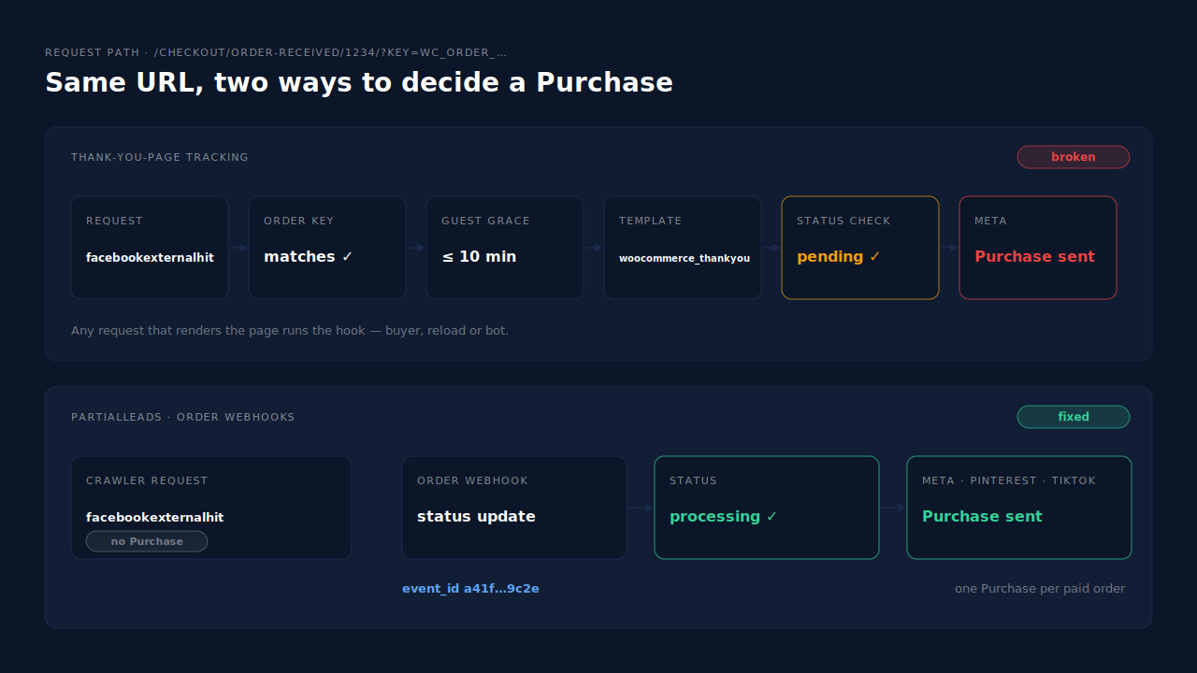This screenshot has width=1197, height=673.
Task: Click the STATUS CHECK pending card
Action: click(860, 248)
